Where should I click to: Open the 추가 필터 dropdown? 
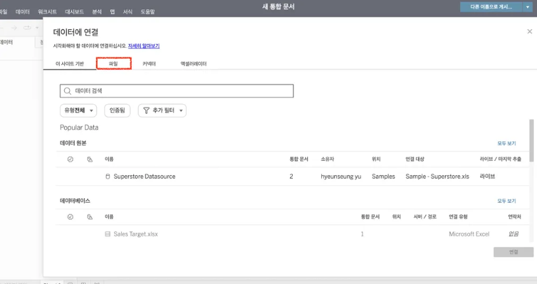tap(162, 110)
